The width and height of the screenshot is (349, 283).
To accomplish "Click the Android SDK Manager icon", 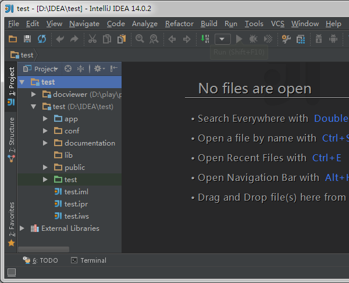I will pos(319,39).
